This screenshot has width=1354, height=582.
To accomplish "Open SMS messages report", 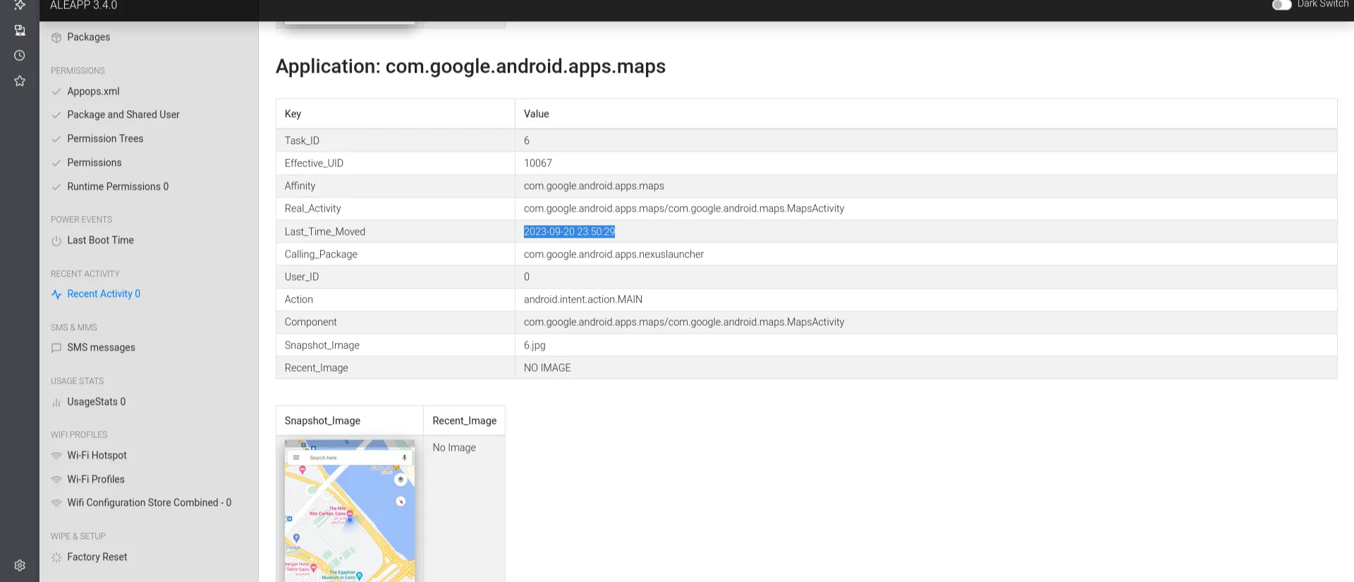I will [101, 347].
